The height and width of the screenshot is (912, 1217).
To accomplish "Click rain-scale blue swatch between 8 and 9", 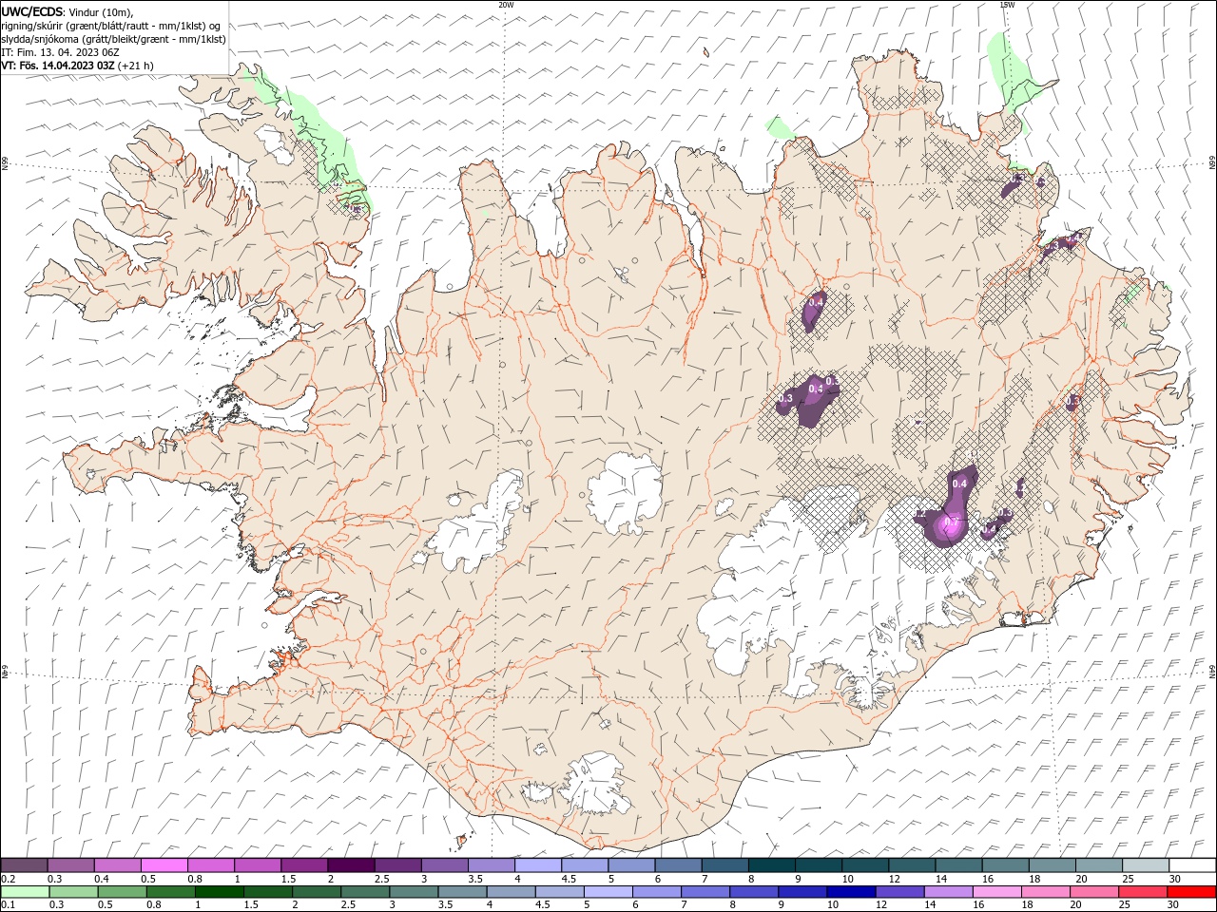I will (x=753, y=892).
